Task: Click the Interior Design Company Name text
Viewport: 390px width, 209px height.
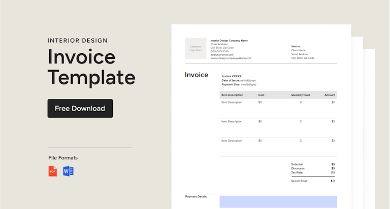Action: 229,41
